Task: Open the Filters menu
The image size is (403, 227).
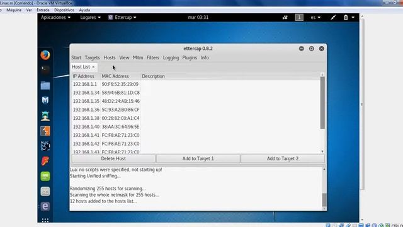Action: coord(152,57)
